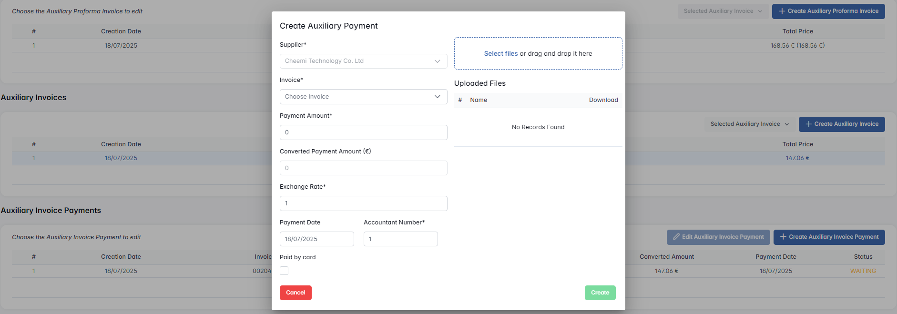This screenshot has width=897, height=314.
Task: Open the Supplier dropdown Cheemi Technology
Action: point(357,61)
